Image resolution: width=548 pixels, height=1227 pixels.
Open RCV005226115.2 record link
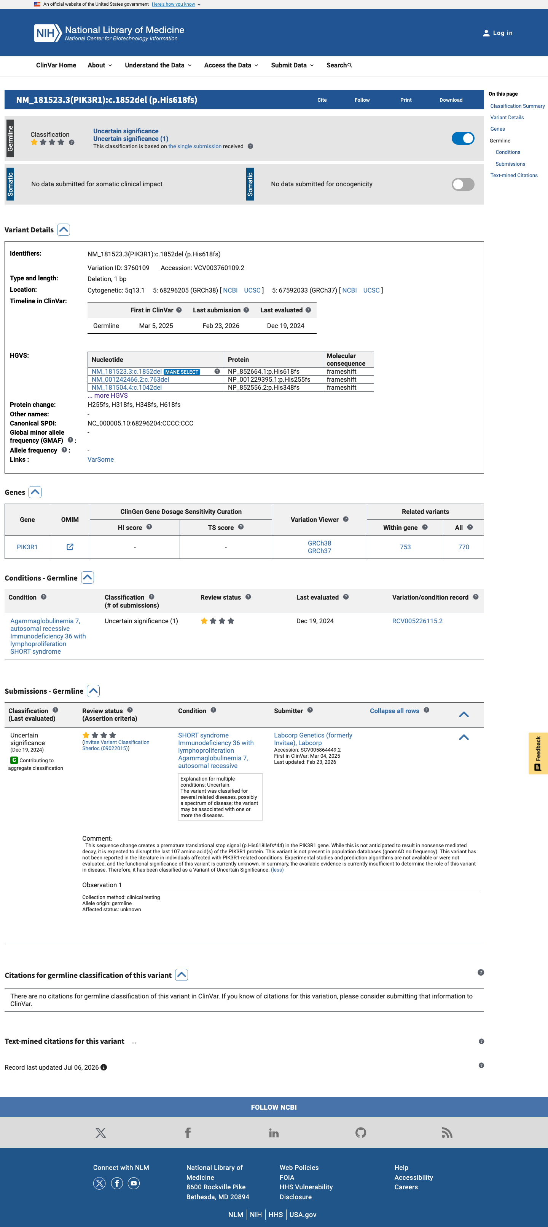[x=417, y=621]
